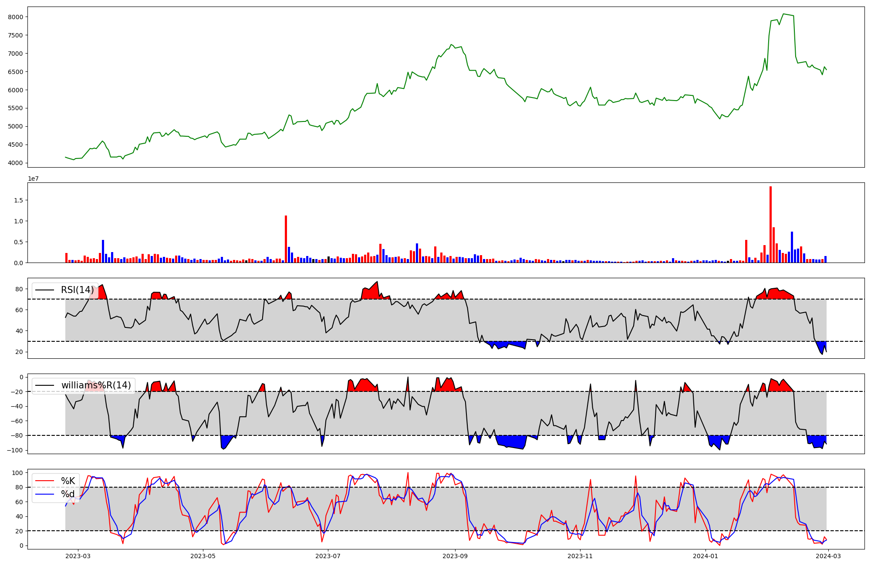Click the 4000 price axis label
The width and height of the screenshot is (871, 566).
[15, 163]
